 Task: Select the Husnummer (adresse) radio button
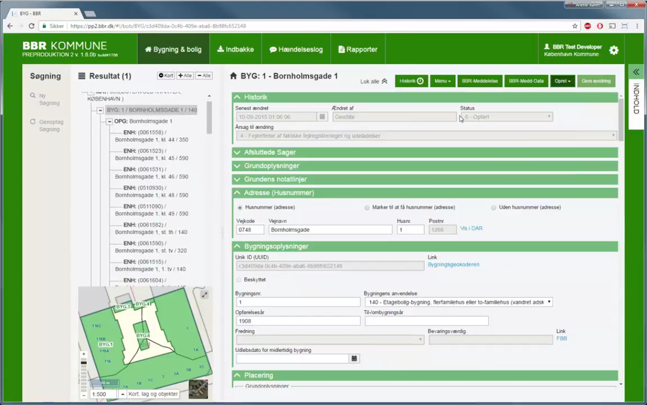[240, 208]
